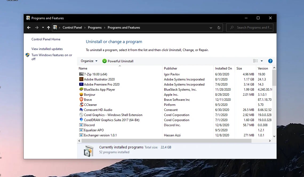The height and width of the screenshot is (177, 304).
Task: Click the Brave browser icon
Action: click(x=82, y=99)
